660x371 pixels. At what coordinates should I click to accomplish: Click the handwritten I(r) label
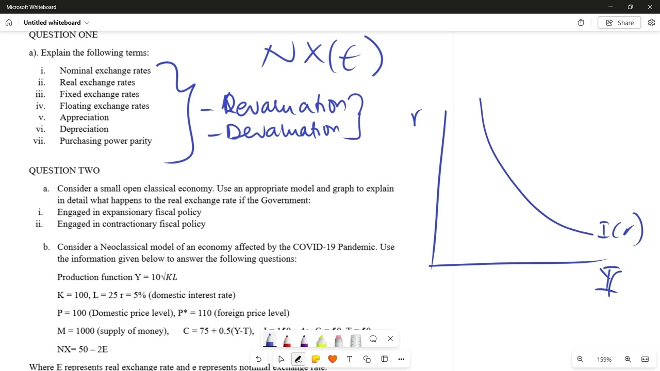click(621, 230)
